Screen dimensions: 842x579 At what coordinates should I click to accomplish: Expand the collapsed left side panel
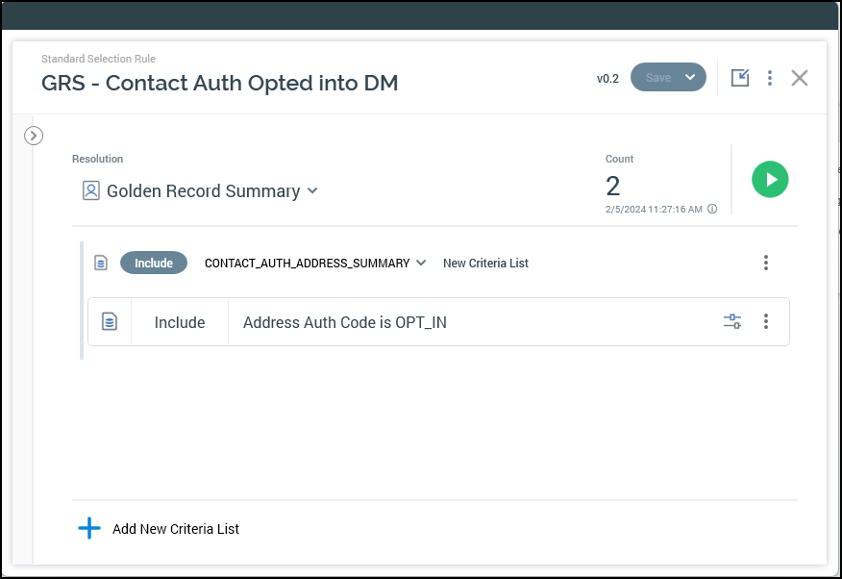(34, 136)
